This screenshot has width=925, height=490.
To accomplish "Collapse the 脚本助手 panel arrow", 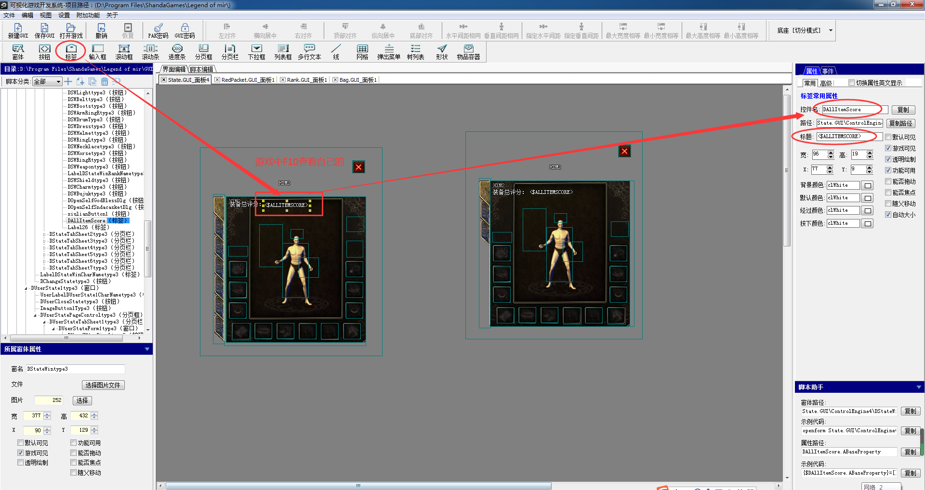I will click(919, 387).
